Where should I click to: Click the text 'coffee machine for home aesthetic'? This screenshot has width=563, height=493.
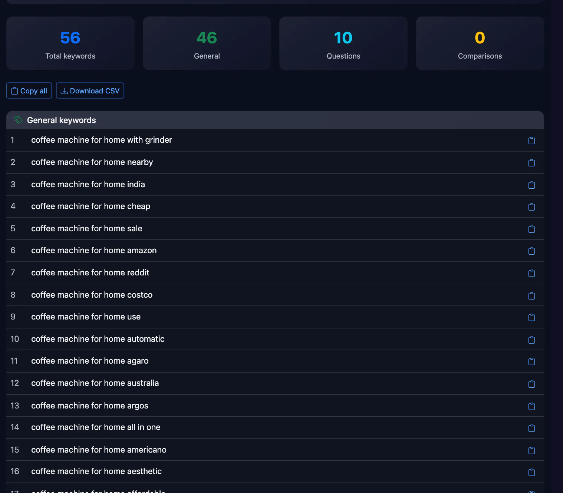(x=96, y=472)
